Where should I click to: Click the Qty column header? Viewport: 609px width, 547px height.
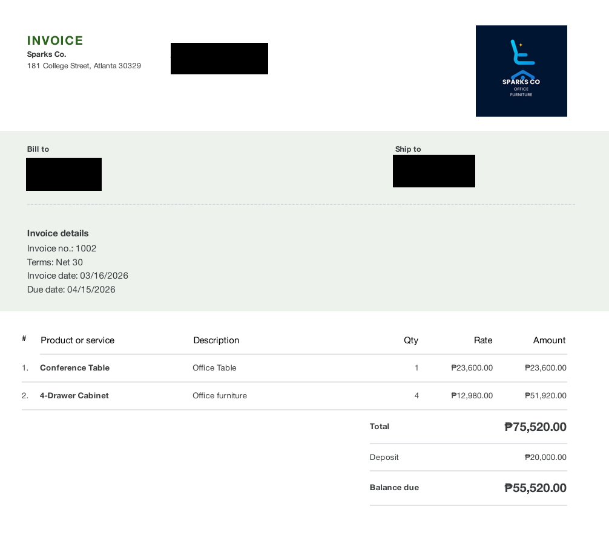pos(411,340)
